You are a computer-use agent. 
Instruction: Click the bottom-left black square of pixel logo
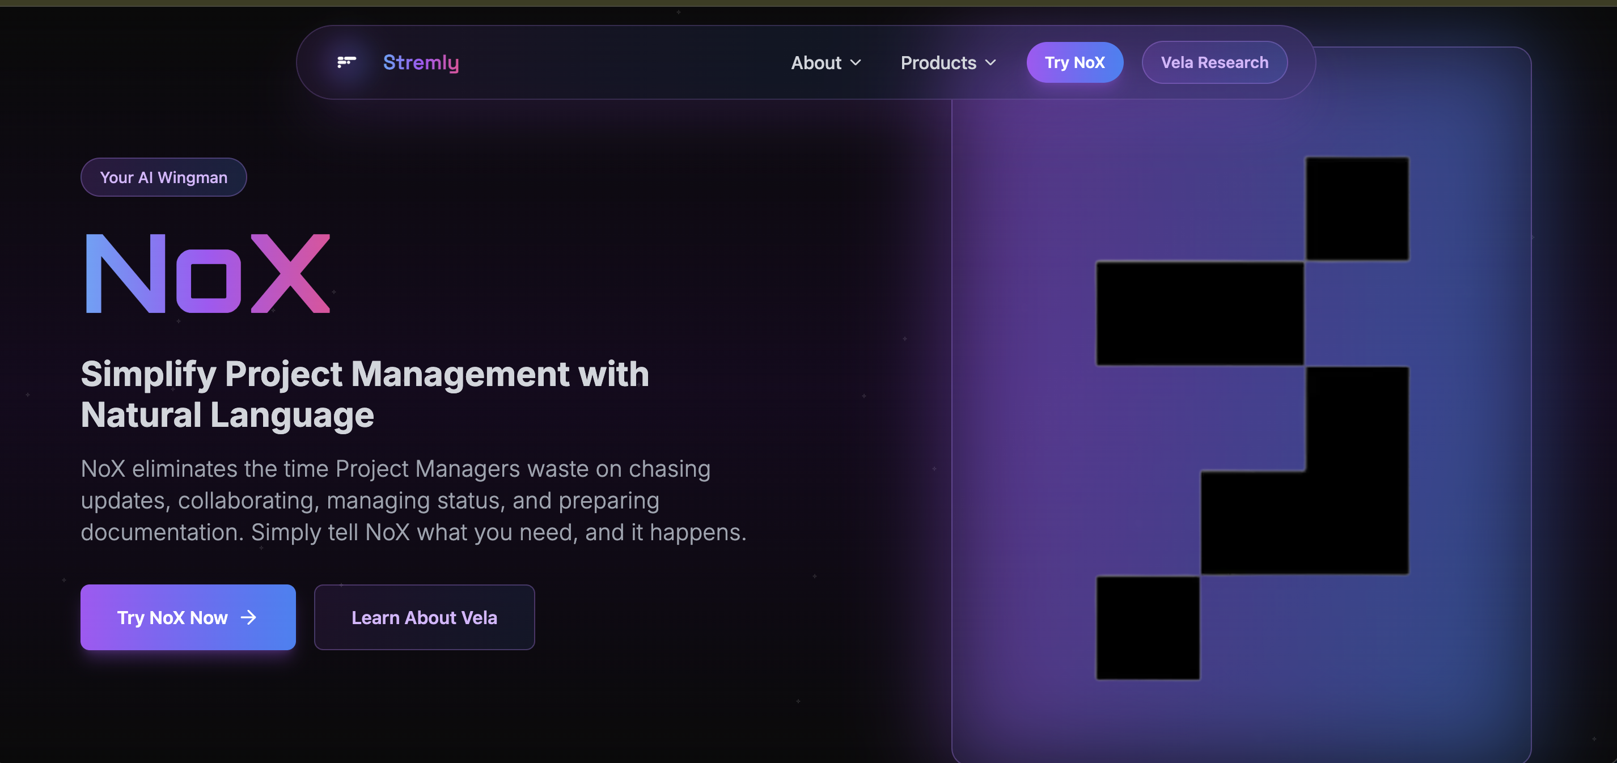[1148, 628]
